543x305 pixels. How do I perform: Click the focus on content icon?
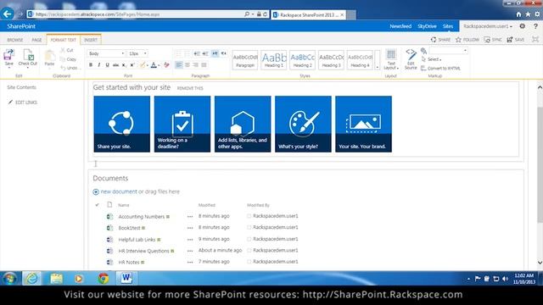point(535,40)
